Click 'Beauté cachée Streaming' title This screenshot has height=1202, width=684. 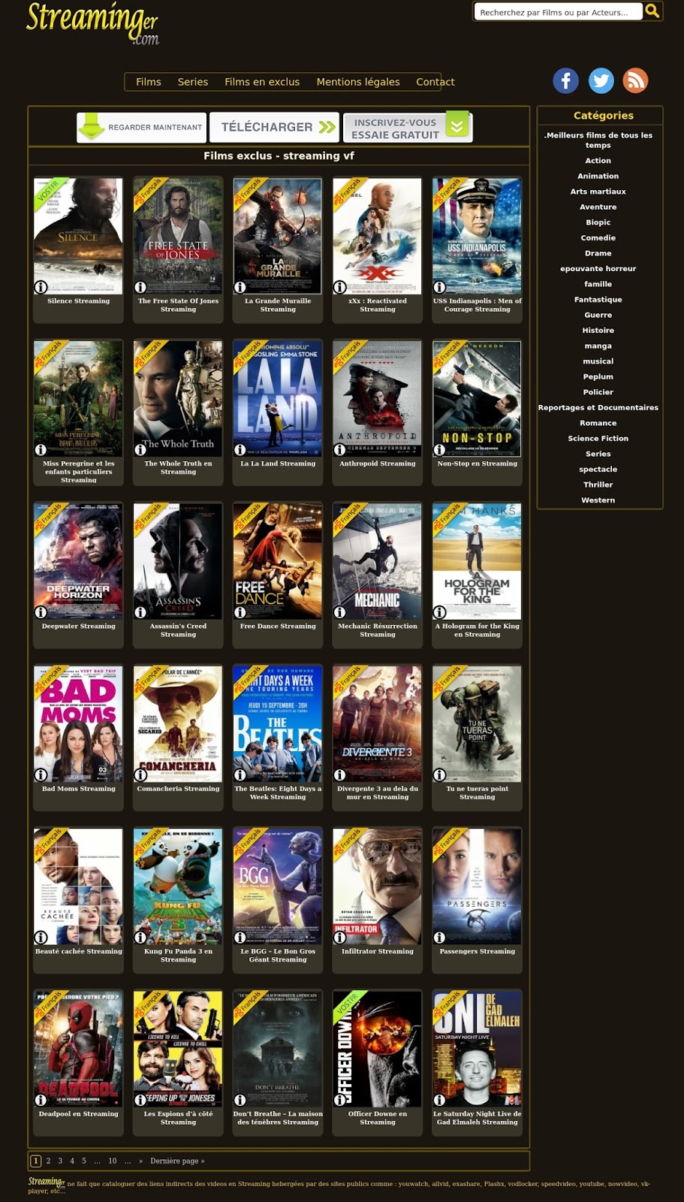click(x=79, y=951)
